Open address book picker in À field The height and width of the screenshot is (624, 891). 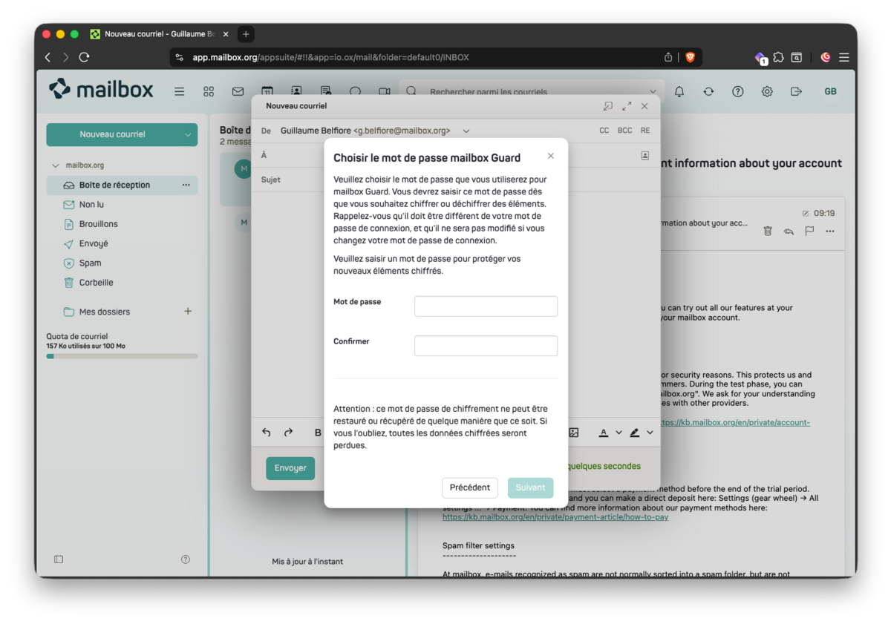644,156
